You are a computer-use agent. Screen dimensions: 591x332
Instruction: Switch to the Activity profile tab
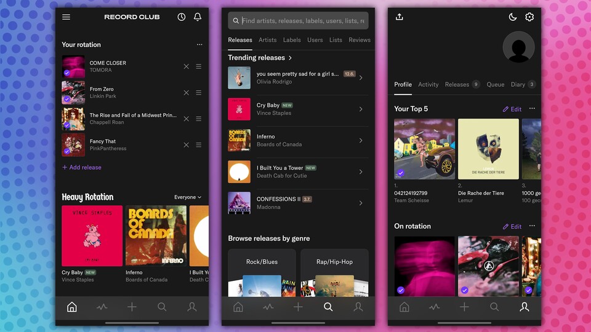click(x=428, y=84)
